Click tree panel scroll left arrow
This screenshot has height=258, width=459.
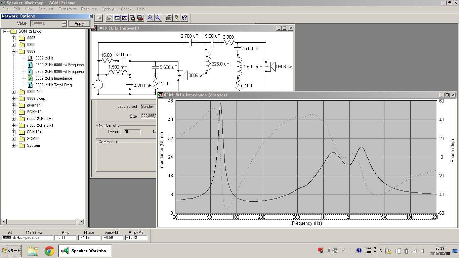4,222
